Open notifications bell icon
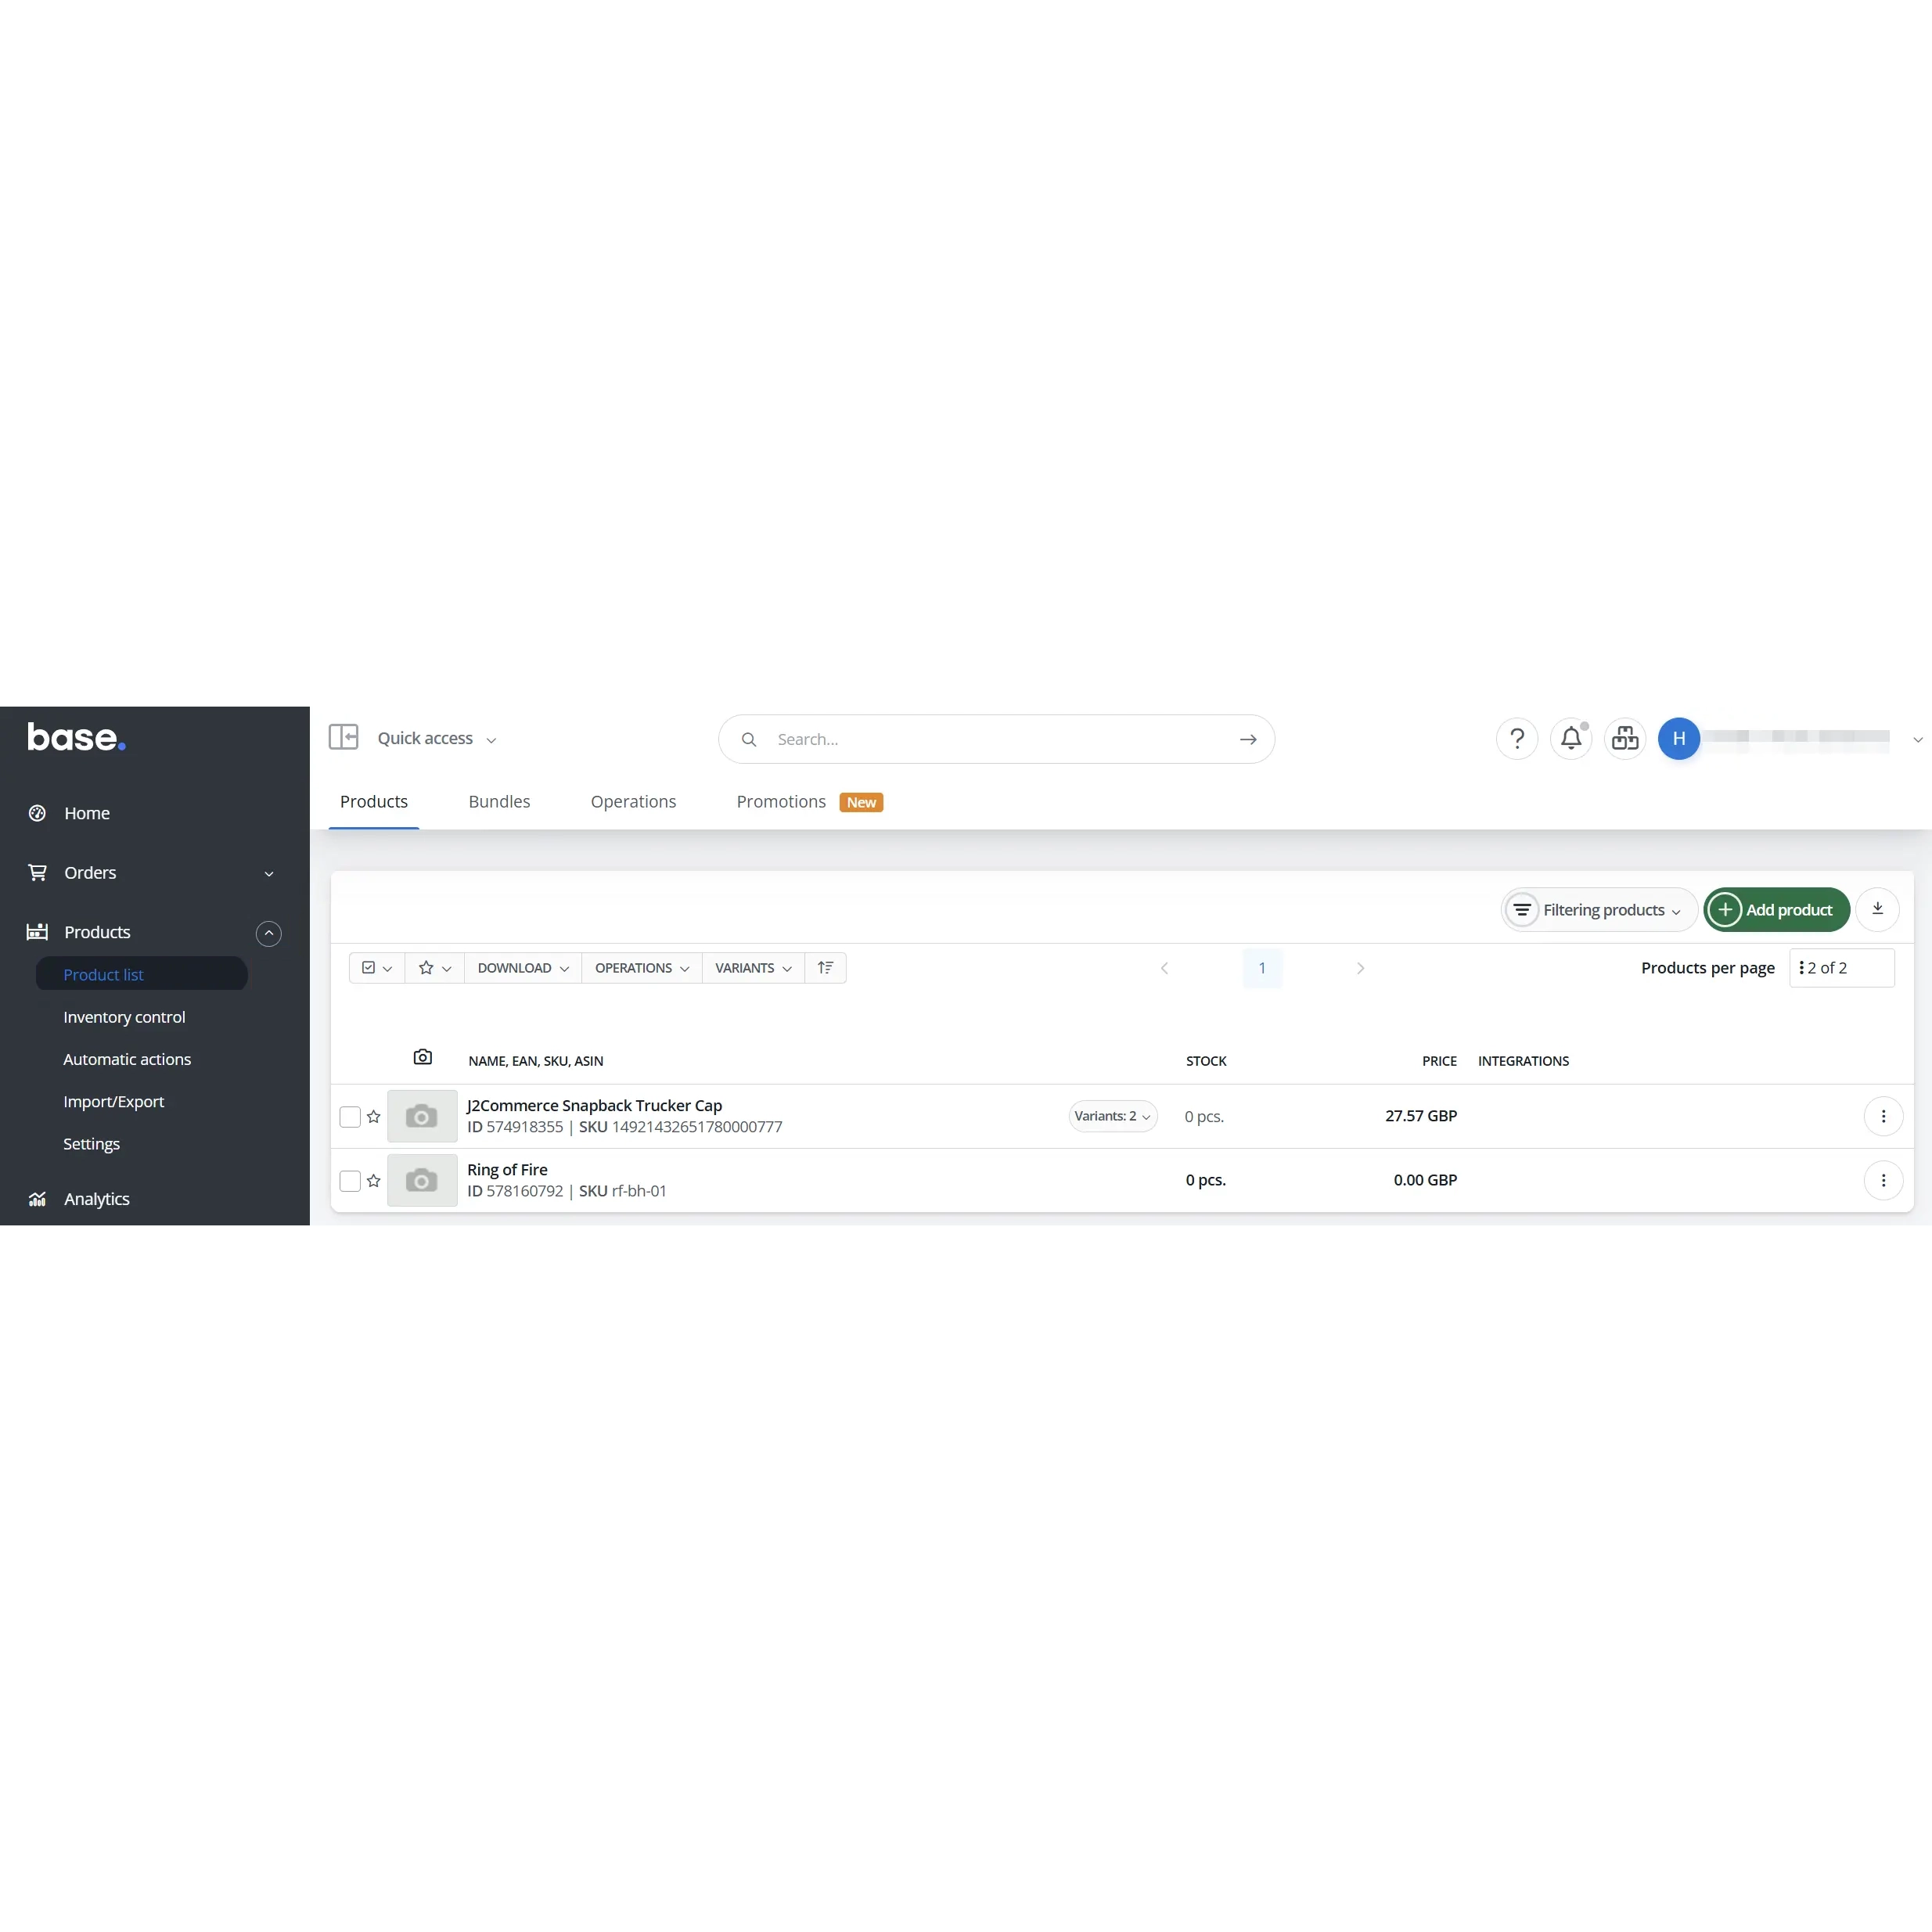The height and width of the screenshot is (1932, 1932). [1571, 739]
